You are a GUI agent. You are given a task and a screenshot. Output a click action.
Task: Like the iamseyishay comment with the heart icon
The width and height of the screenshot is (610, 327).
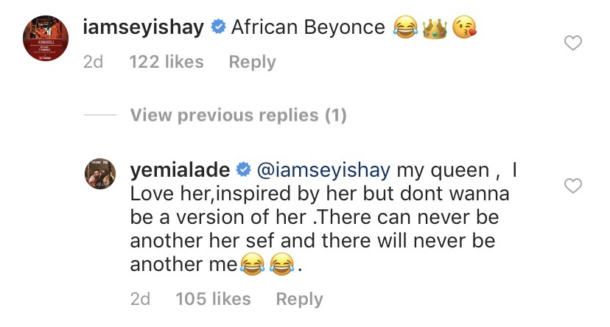click(x=572, y=44)
